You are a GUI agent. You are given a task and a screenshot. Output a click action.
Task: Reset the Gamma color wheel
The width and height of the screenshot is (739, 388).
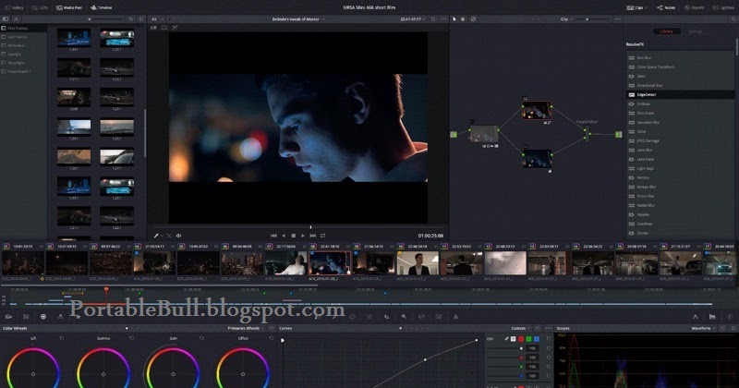point(131,338)
